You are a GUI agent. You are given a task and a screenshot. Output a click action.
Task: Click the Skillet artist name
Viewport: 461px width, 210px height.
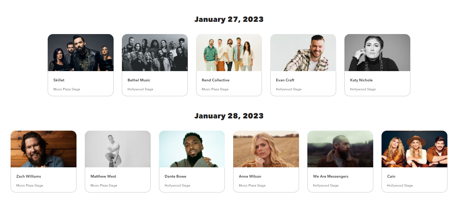pos(59,80)
